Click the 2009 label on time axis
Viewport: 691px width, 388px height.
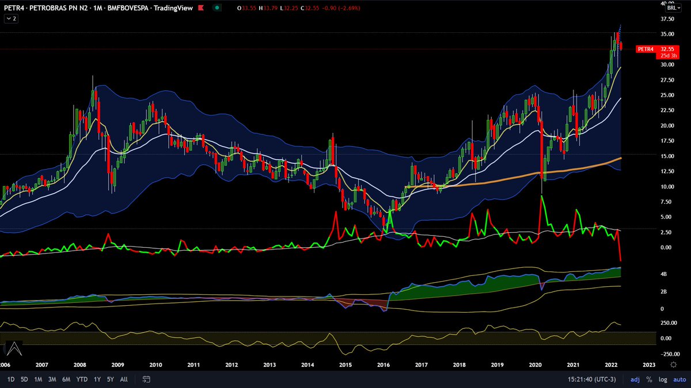click(x=117, y=364)
